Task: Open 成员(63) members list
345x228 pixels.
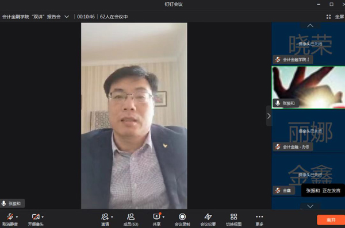Action: (x=131, y=219)
